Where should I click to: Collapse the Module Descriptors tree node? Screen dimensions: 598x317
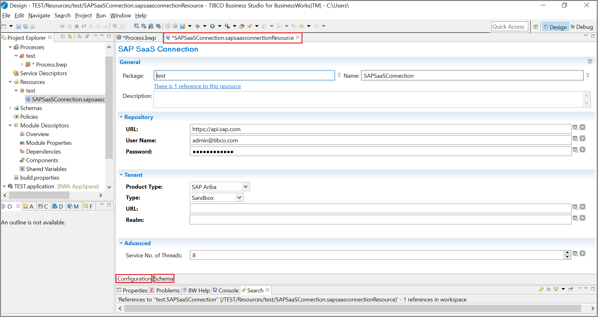tap(10, 126)
